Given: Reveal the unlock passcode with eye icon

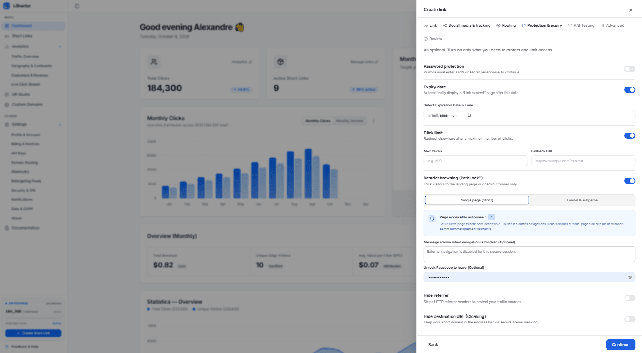Looking at the screenshot, I should pos(629,277).
